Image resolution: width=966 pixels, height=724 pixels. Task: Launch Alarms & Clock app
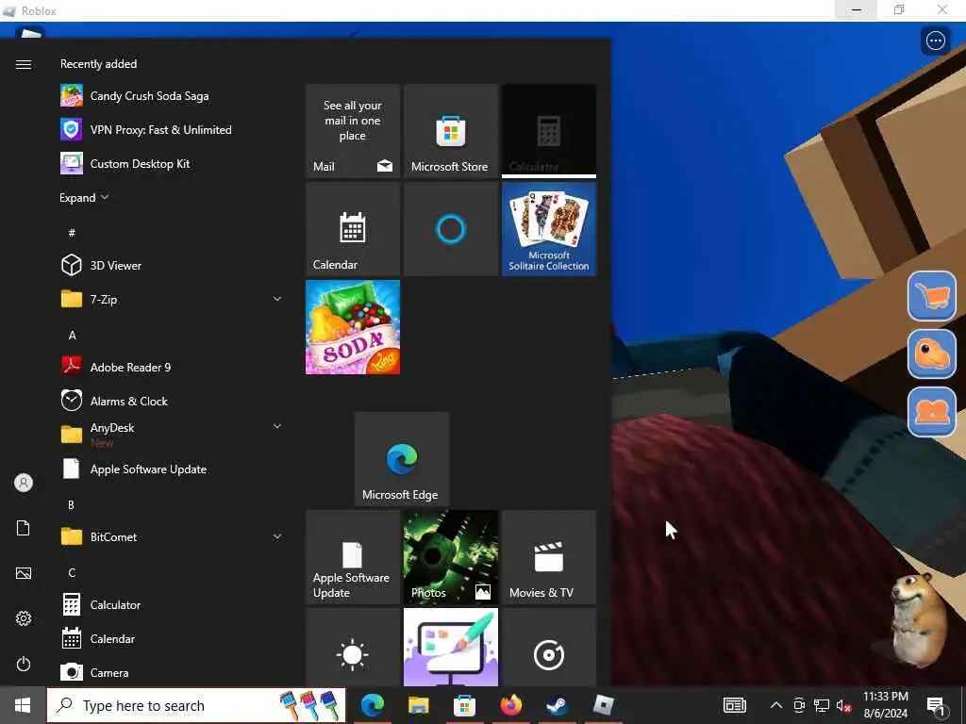(171, 401)
